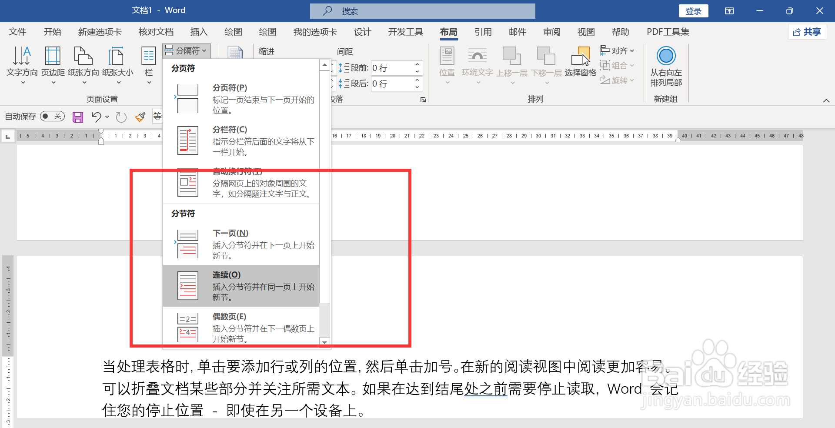Open the 纸张大小 paper size tool
The image size is (835, 428).
(118, 64)
